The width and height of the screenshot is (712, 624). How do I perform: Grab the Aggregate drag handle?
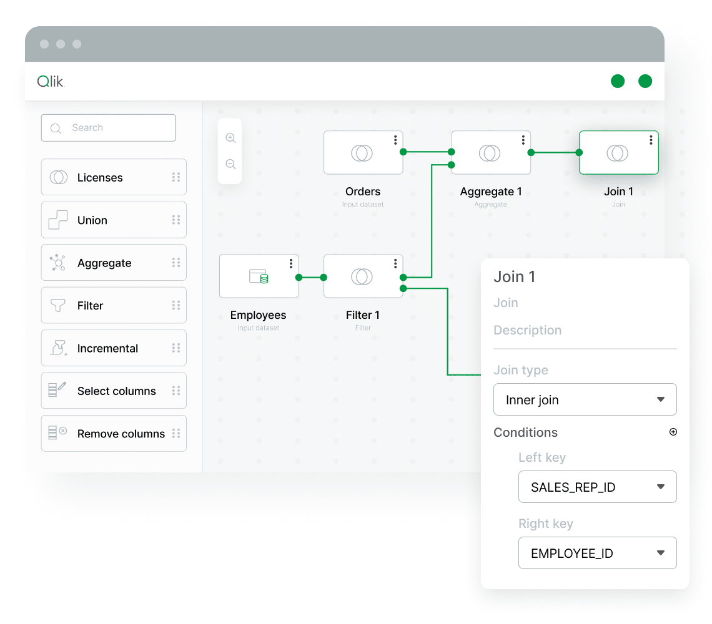coord(176,263)
